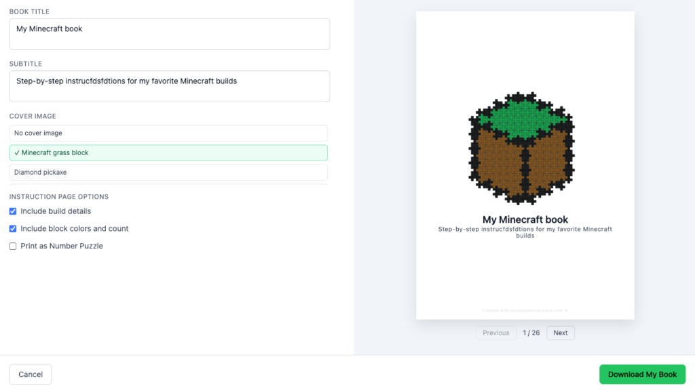
Task: Uncheck Include build details checkbox
Action: click(13, 211)
